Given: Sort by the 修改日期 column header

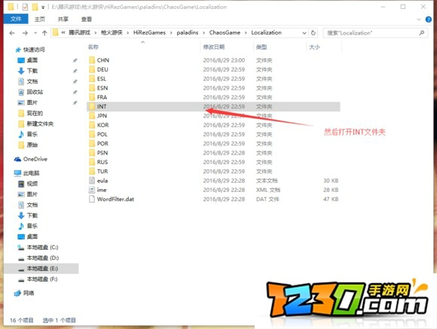Looking at the screenshot, I should [214, 47].
